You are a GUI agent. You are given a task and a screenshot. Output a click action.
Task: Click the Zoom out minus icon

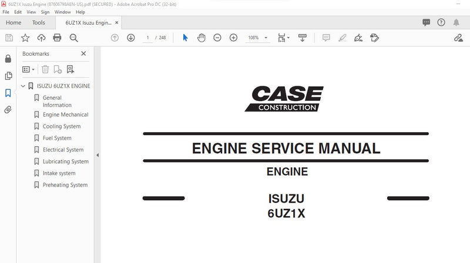click(x=217, y=38)
